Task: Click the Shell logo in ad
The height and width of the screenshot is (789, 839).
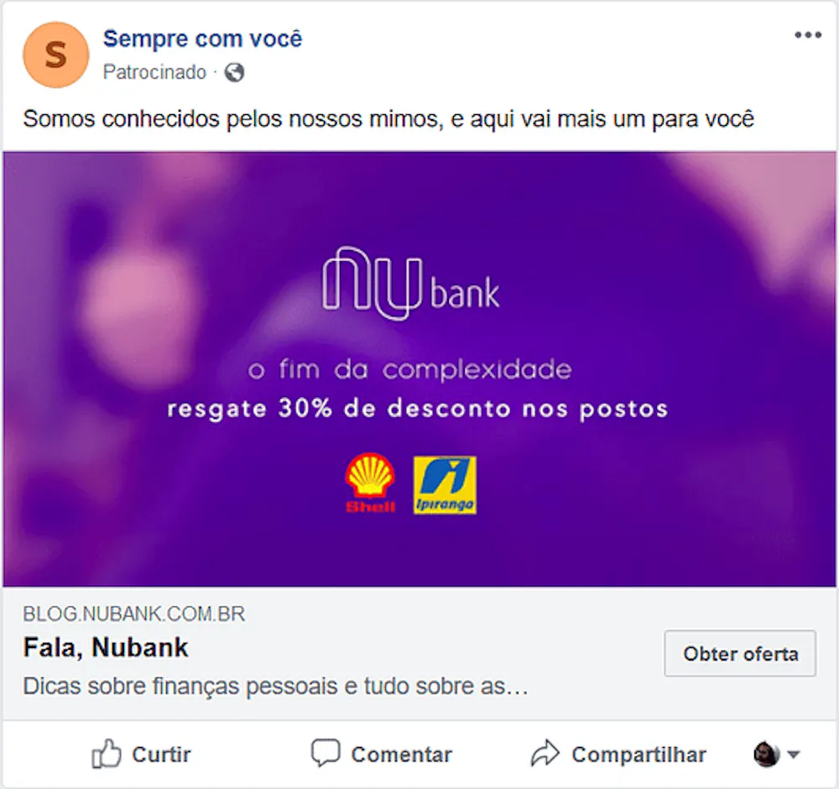Action: point(370,483)
